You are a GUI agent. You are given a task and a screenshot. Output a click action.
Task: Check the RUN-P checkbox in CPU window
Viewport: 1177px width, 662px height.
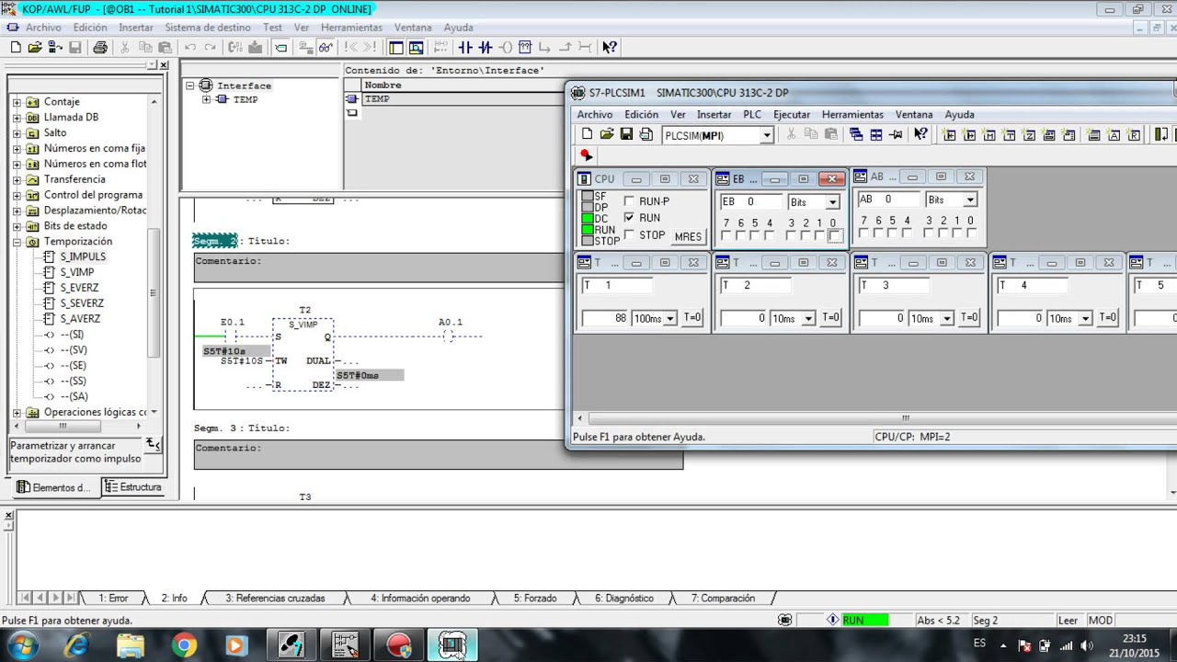[x=630, y=201]
